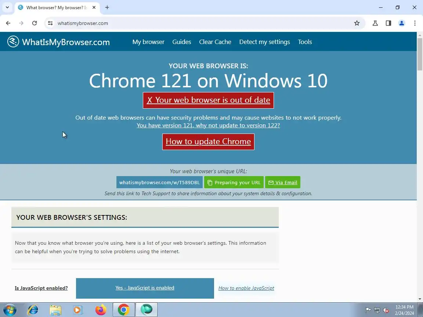Click the muted volume tray icon

386,310
